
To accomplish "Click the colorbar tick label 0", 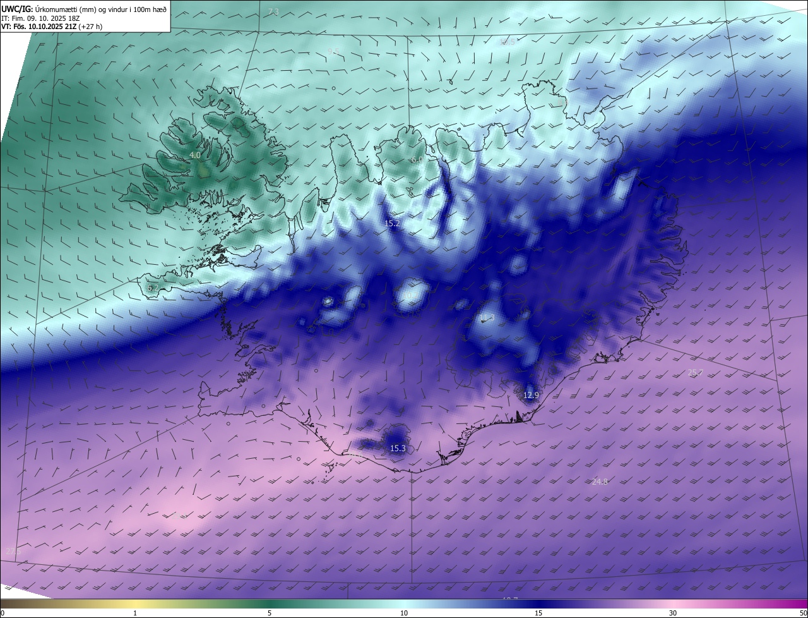I will click(3, 613).
